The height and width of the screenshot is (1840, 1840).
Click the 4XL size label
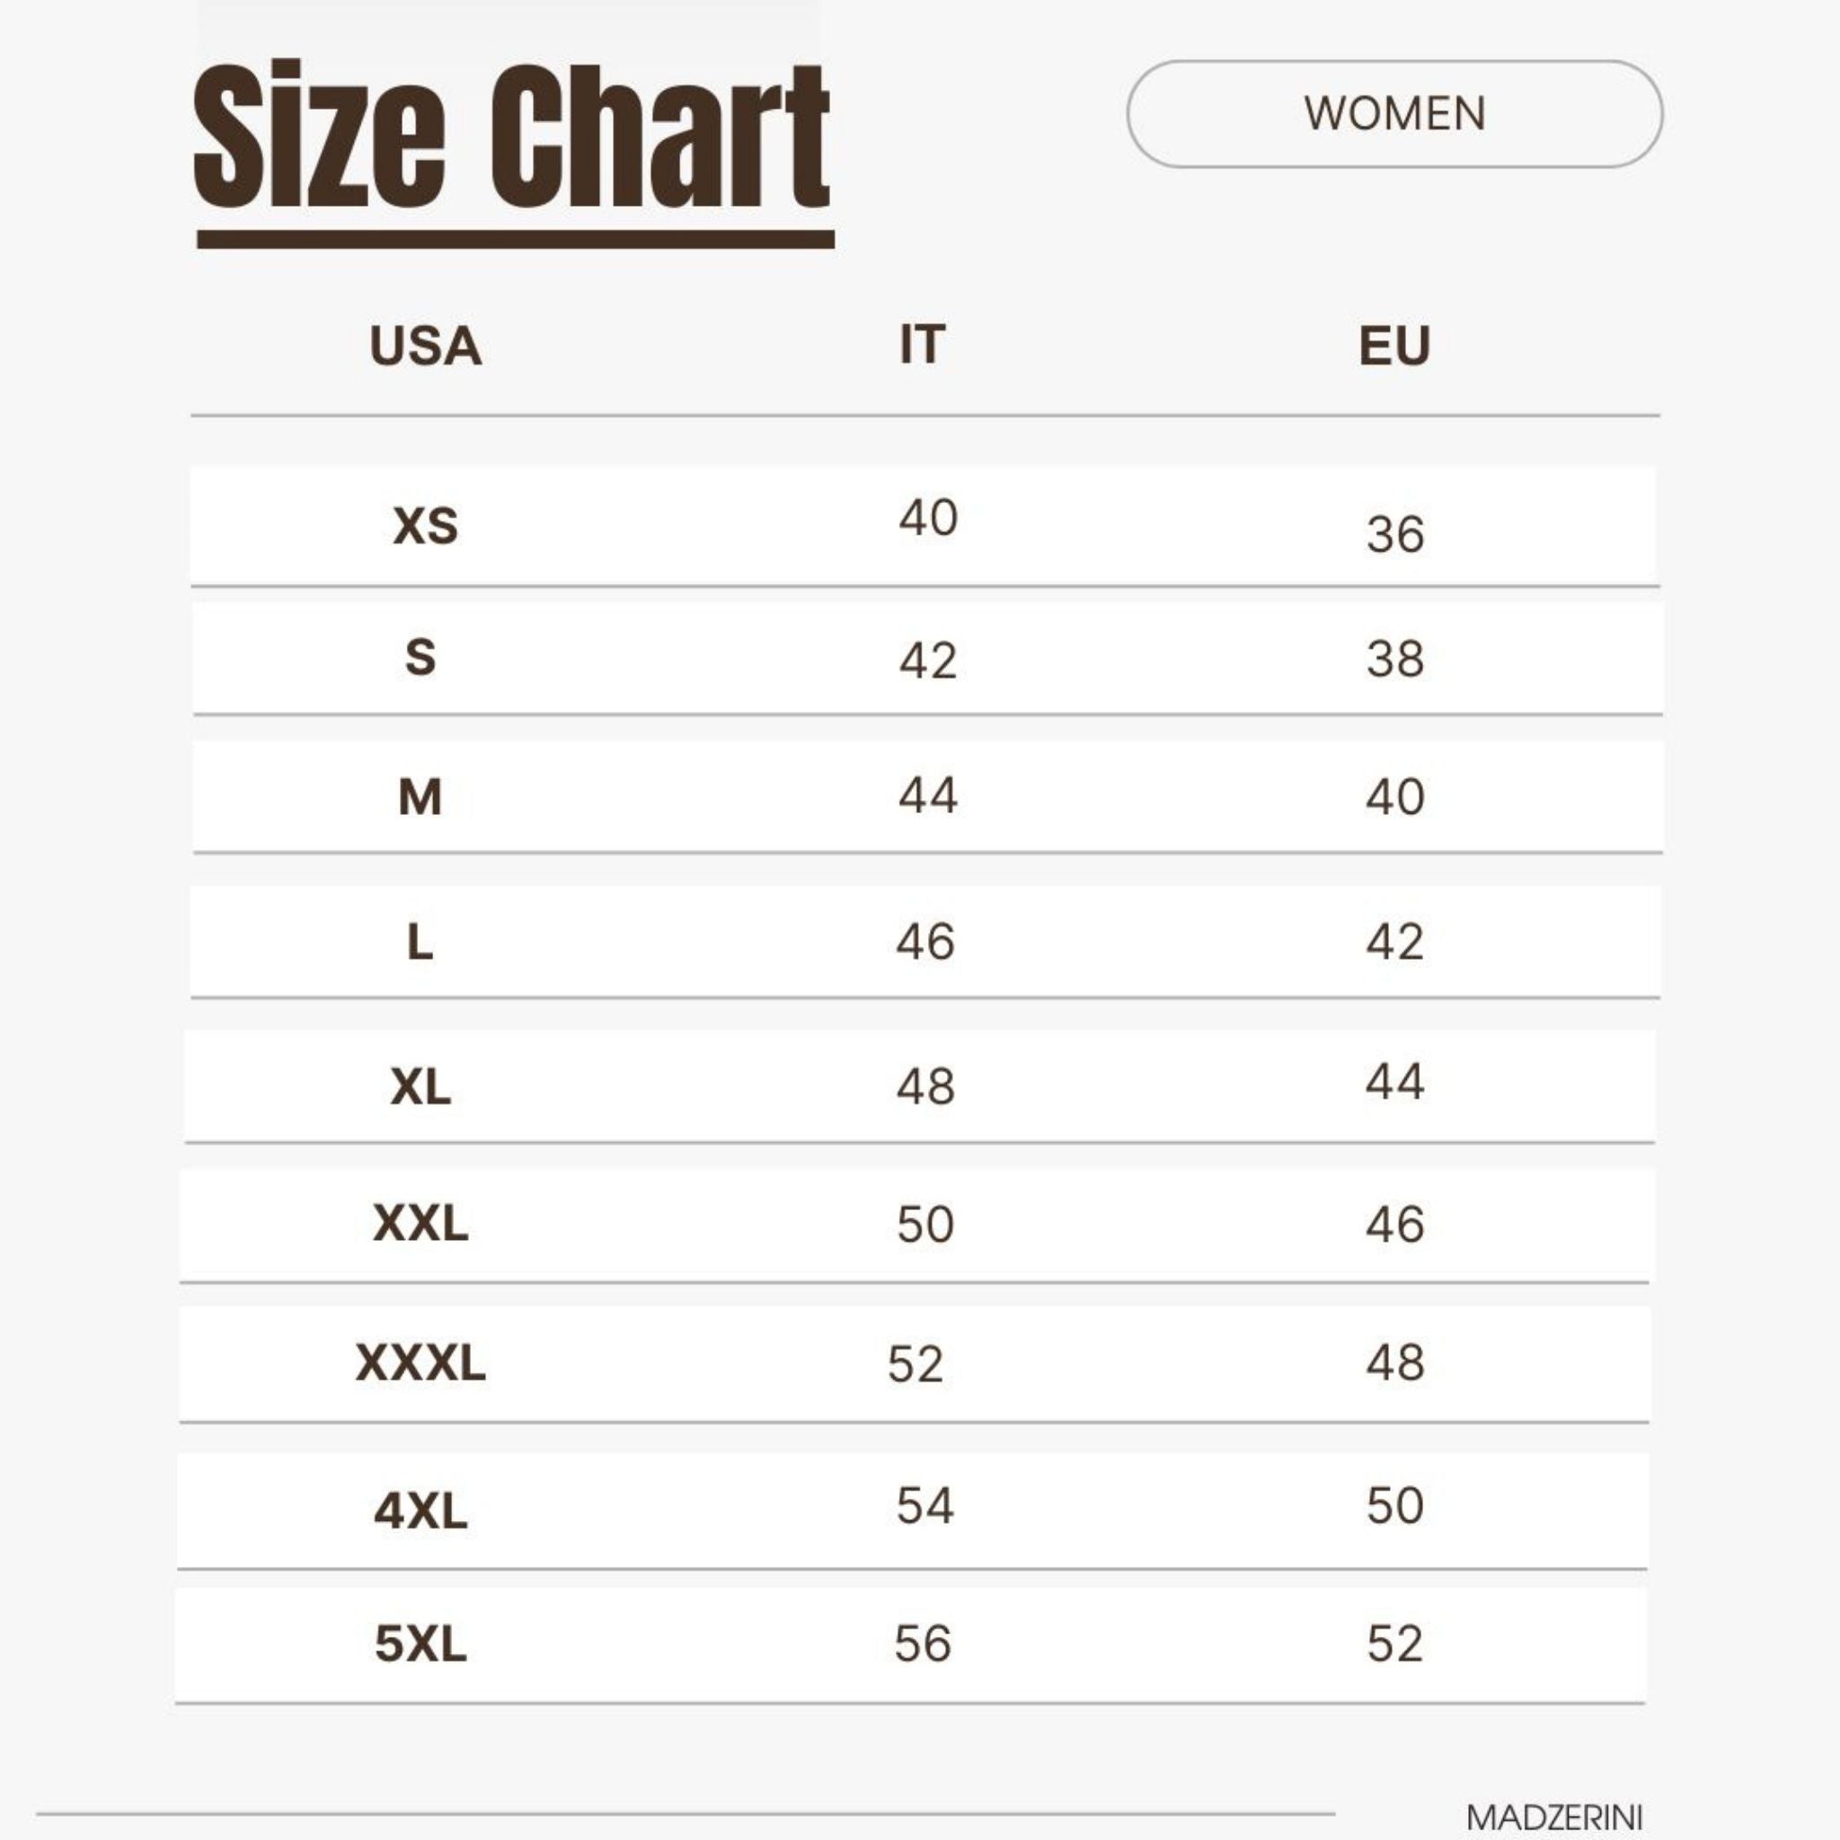[x=420, y=1511]
